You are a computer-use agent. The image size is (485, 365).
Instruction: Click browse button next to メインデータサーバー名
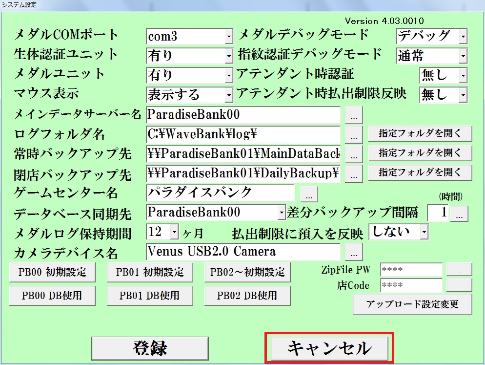[354, 115]
